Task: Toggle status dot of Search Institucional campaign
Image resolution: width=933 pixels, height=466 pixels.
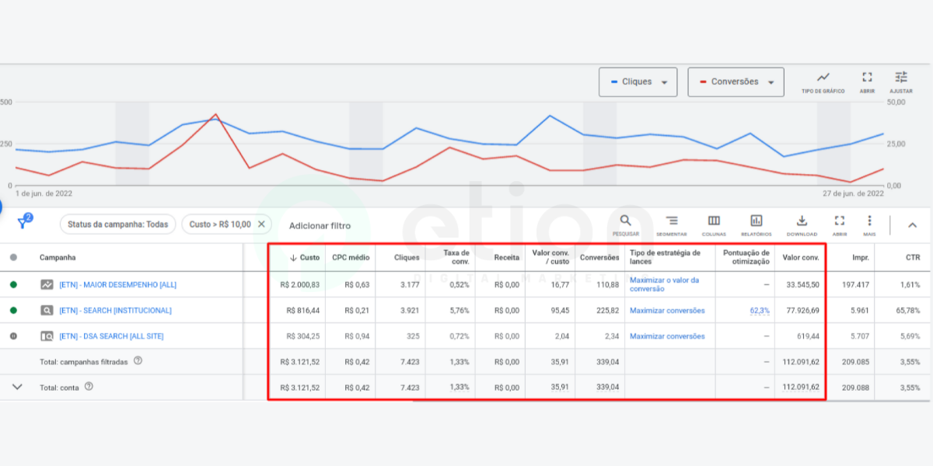Action: (13, 311)
